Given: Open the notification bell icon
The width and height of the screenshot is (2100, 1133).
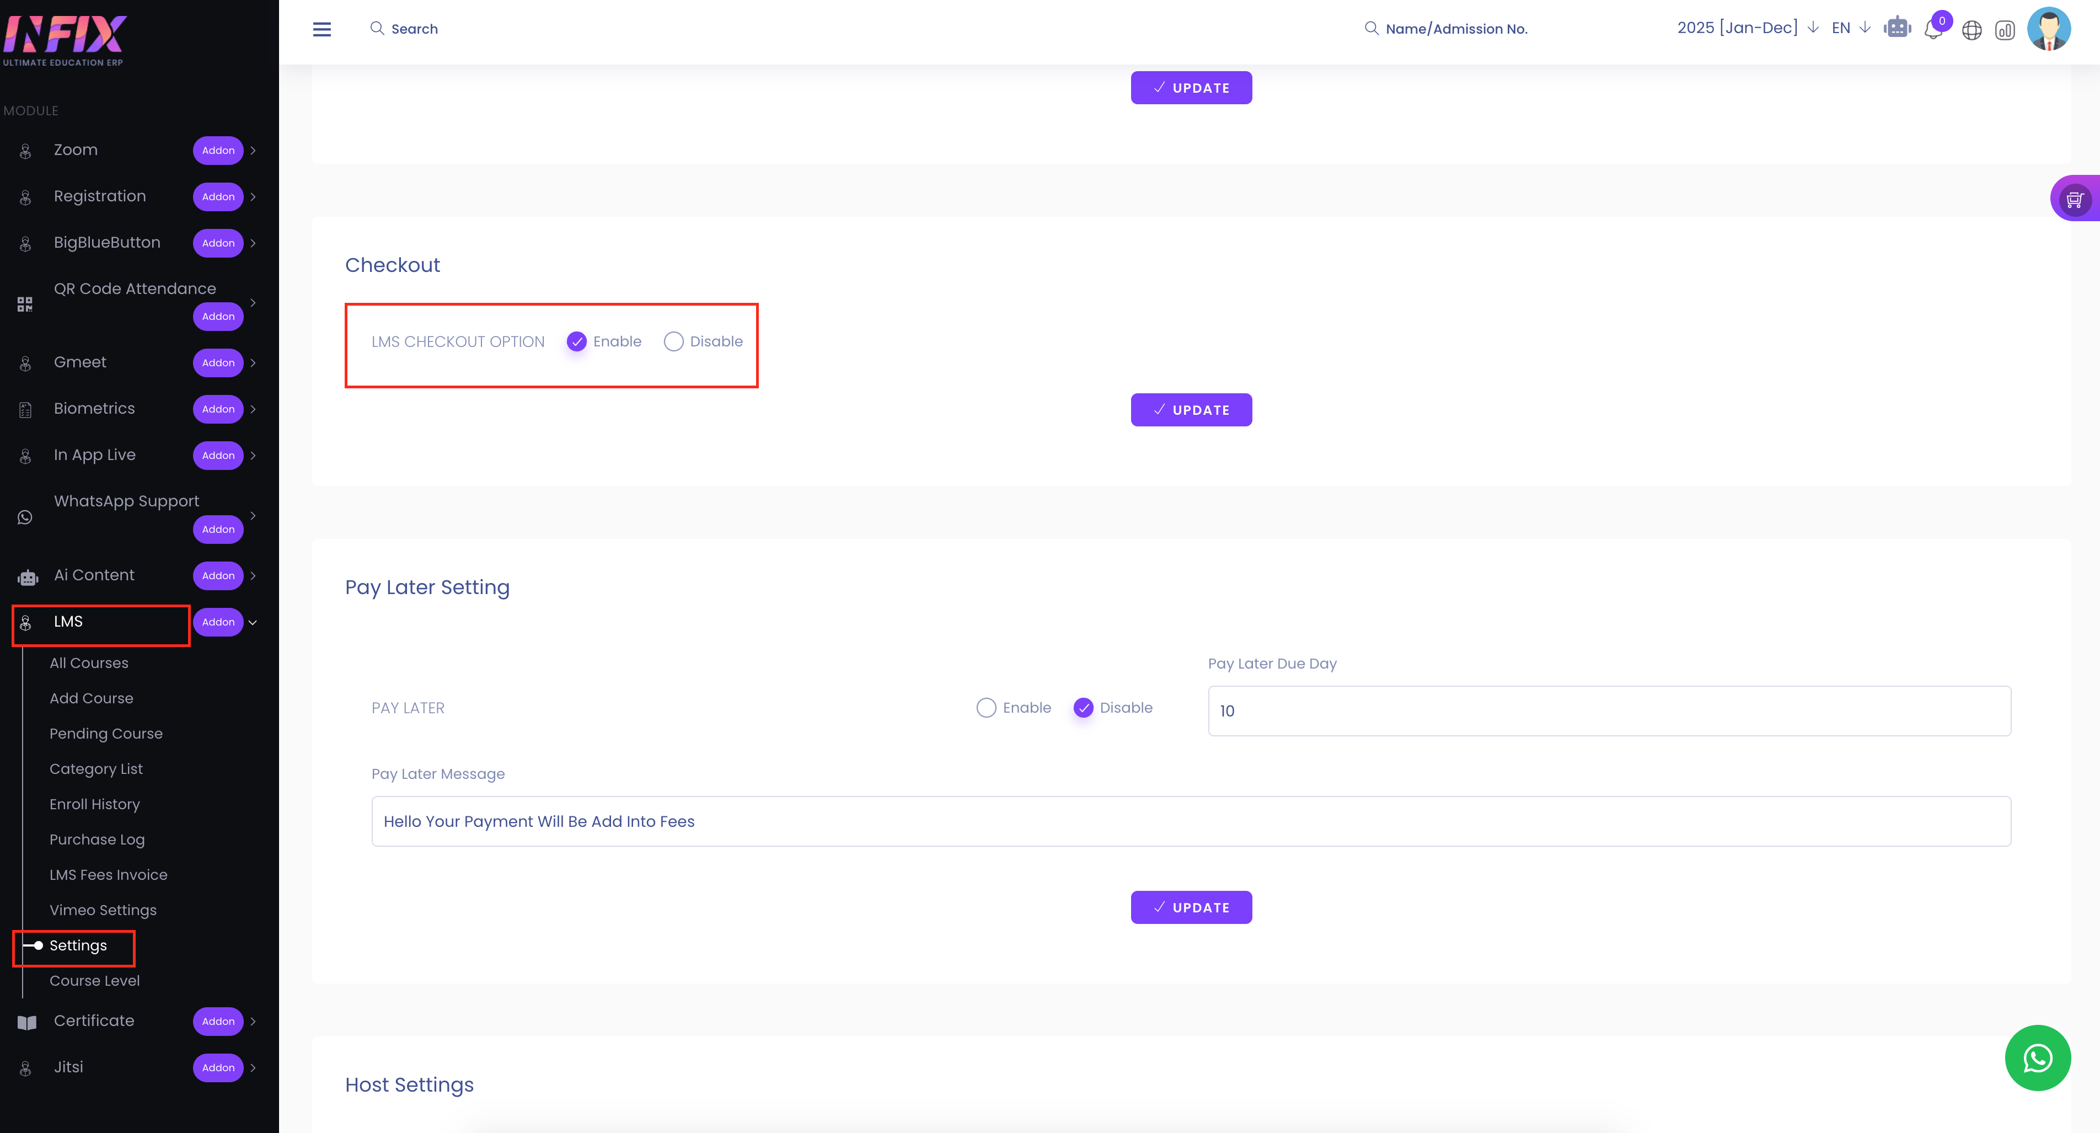Looking at the screenshot, I should tap(1932, 30).
